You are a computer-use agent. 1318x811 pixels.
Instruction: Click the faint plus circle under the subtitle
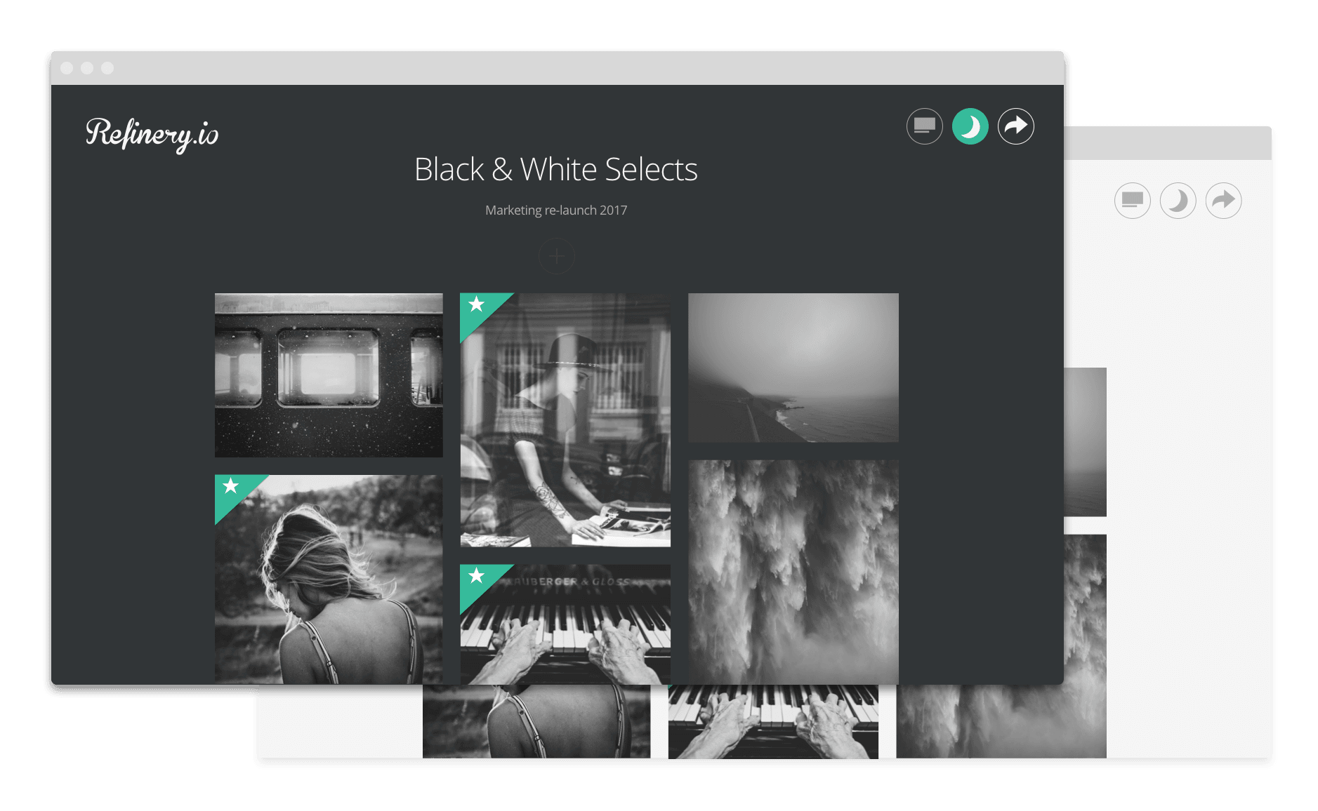(556, 257)
